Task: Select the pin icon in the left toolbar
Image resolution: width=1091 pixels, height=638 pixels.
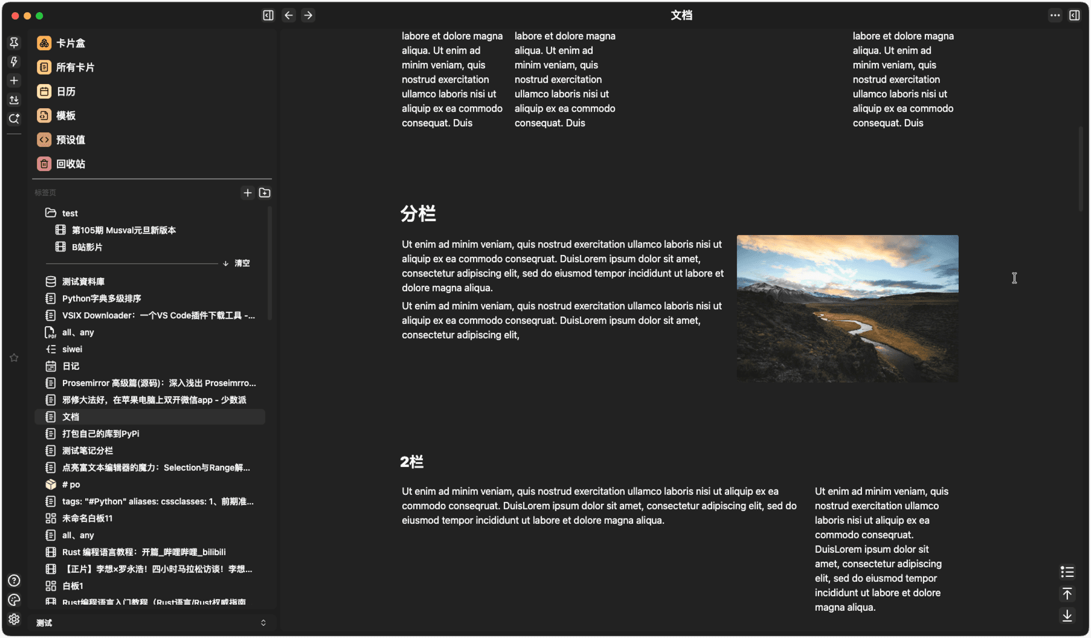Action: [14, 42]
